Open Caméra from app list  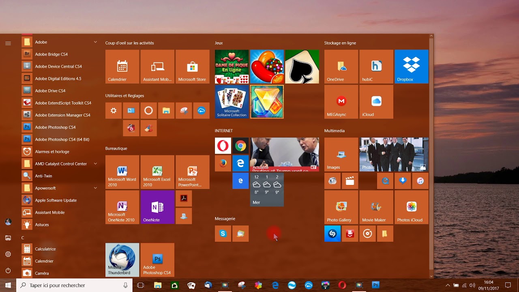pos(60,273)
